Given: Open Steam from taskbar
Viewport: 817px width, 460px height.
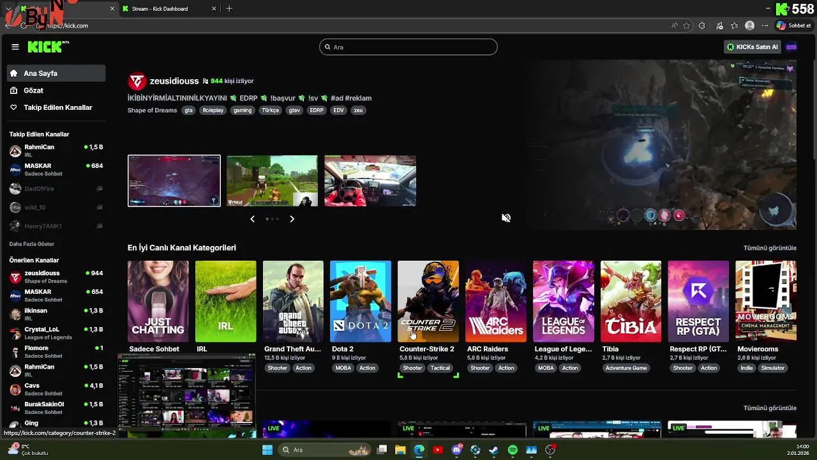Looking at the screenshot, I should (494, 450).
